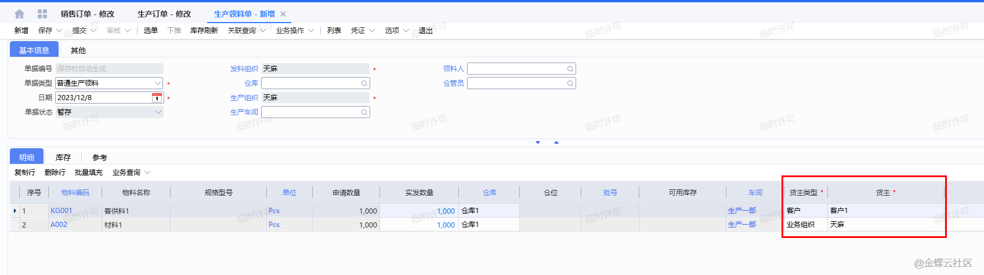Open the 单据类型 dropdown
The width and height of the screenshot is (984, 275).
157,83
